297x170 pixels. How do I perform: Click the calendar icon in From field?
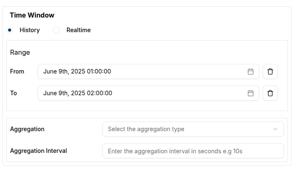(251, 71)
